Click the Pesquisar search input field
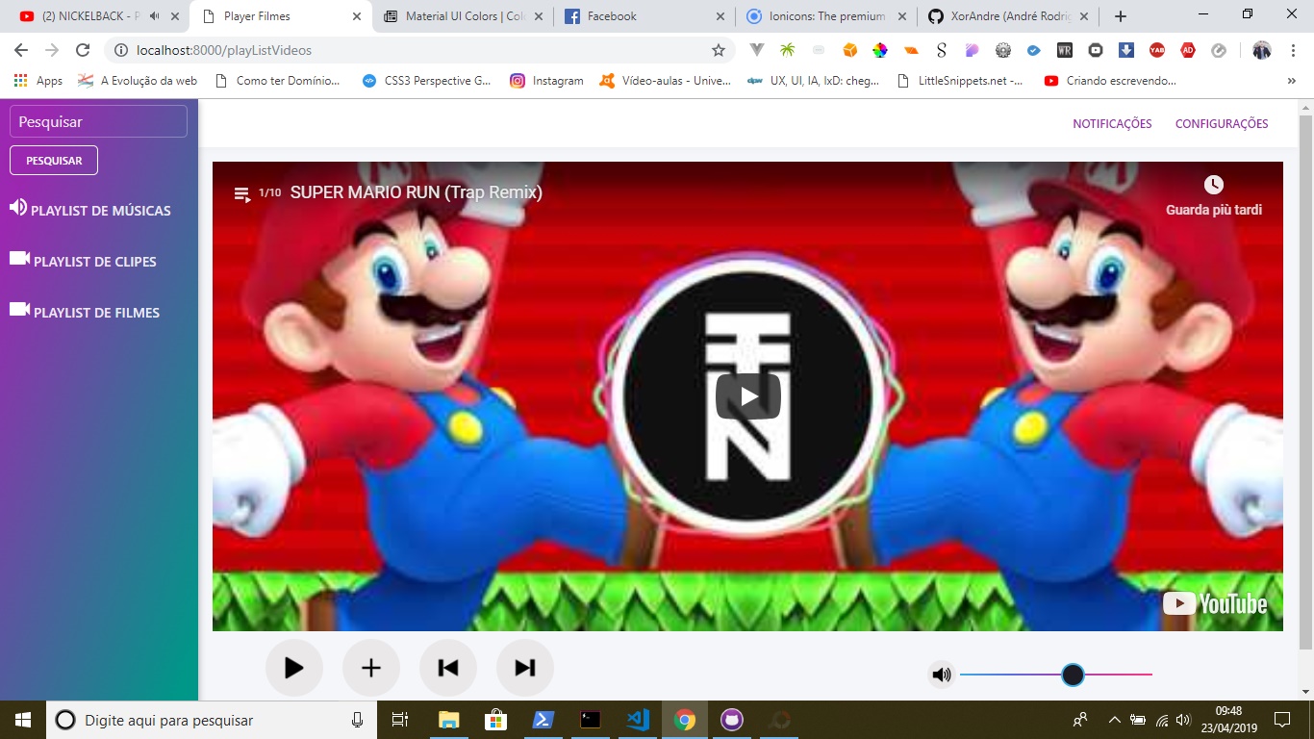This screenshot has width=1314, height=739. [x=98, y=121]
